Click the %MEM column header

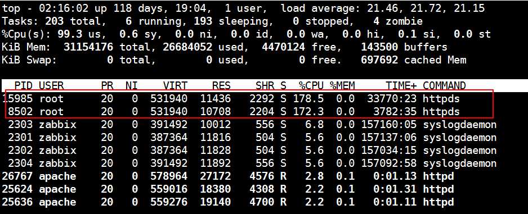(342, 86)
